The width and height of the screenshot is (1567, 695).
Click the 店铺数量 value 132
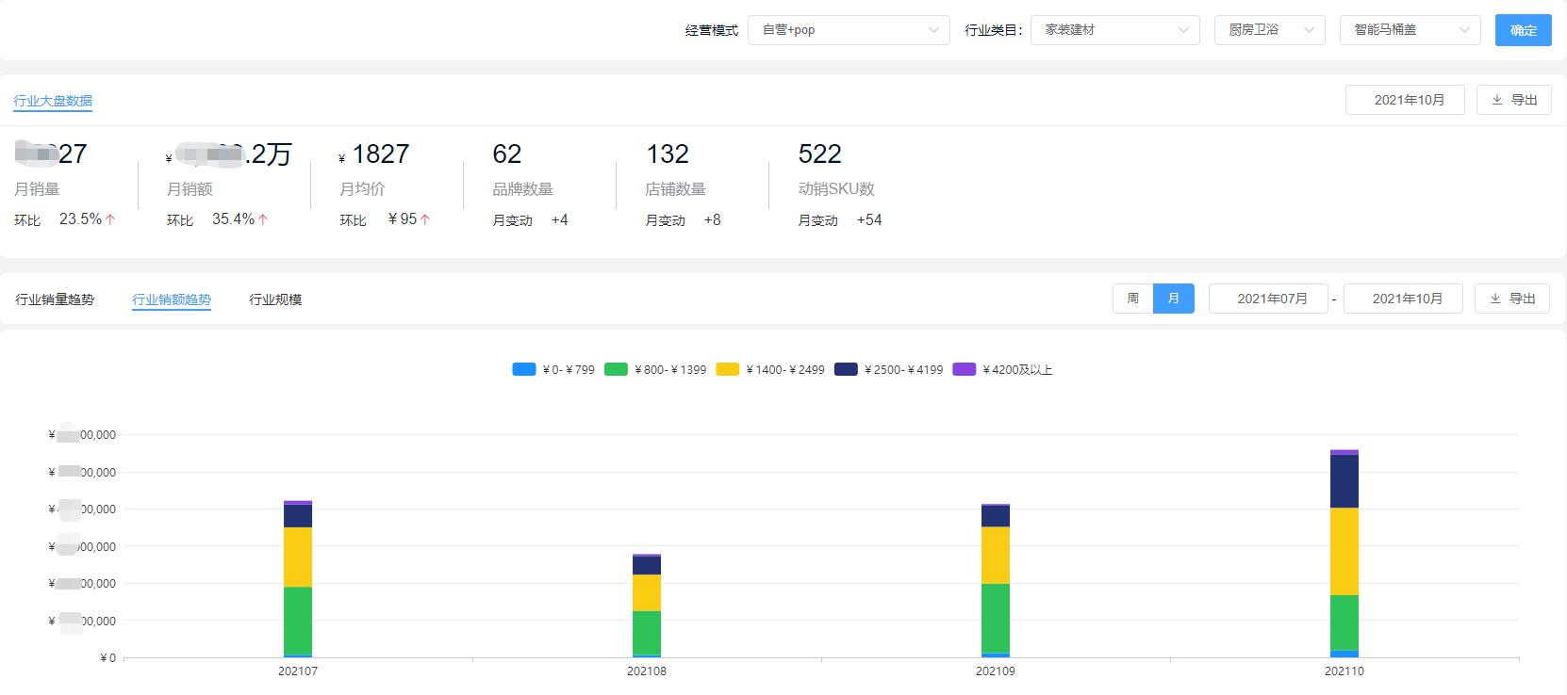(x=668, y=154)
